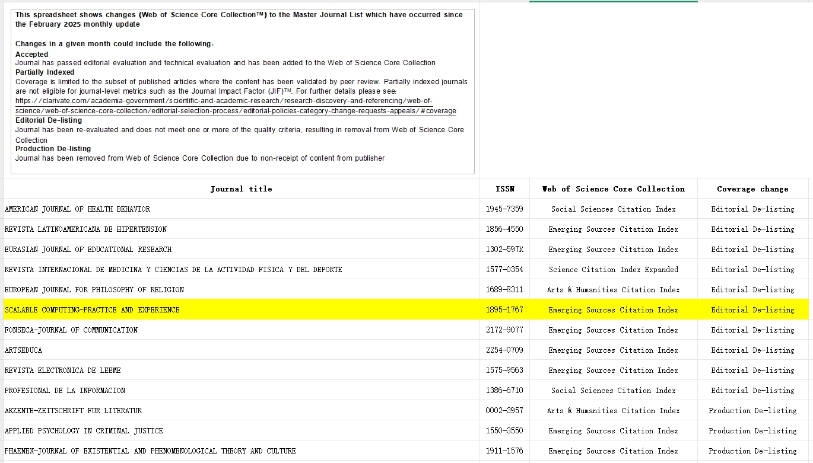Select Revista Internacional de Medicina y Ciencias cell
The width and height of the screenshot is (813, 463).
tap(242, 269)
